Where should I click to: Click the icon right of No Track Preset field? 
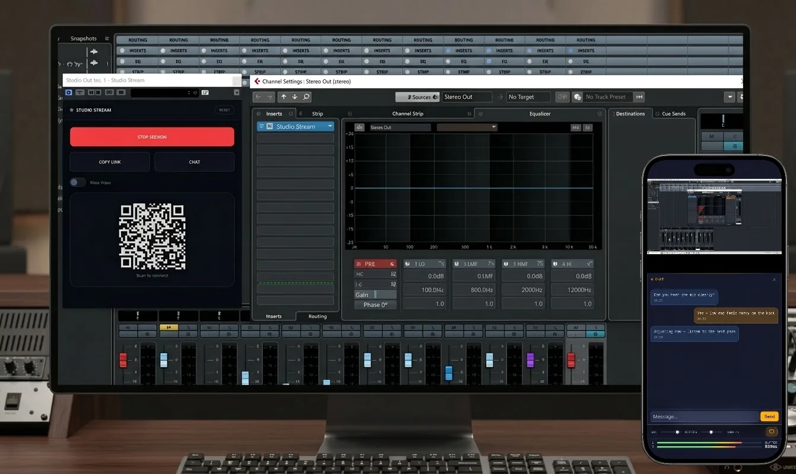tap(639, 97)
